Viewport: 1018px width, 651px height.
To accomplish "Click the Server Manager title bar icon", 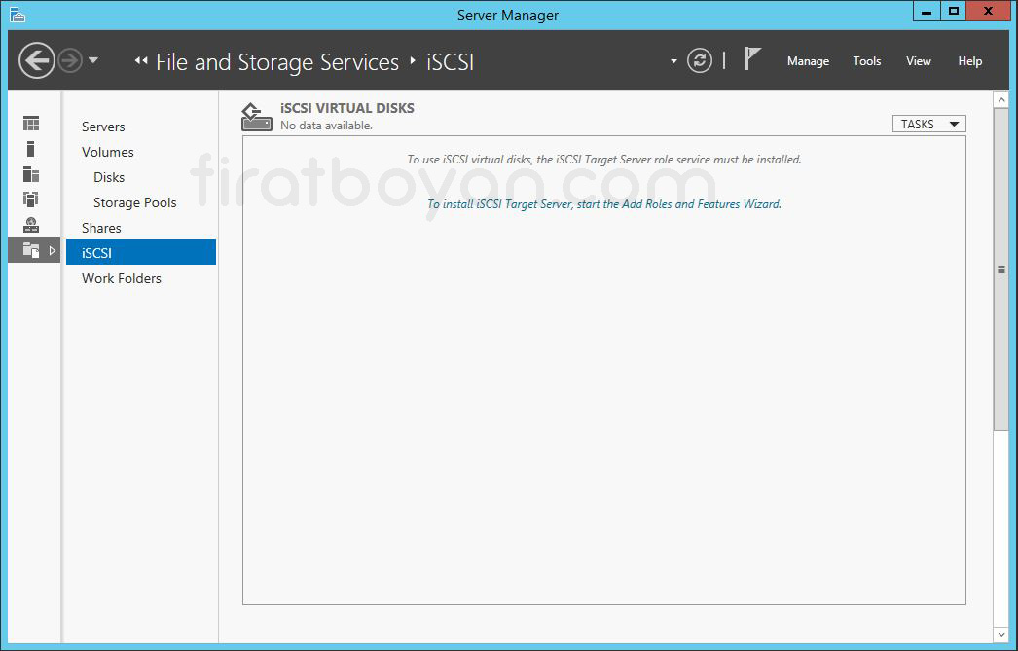I will coord(18,15).
